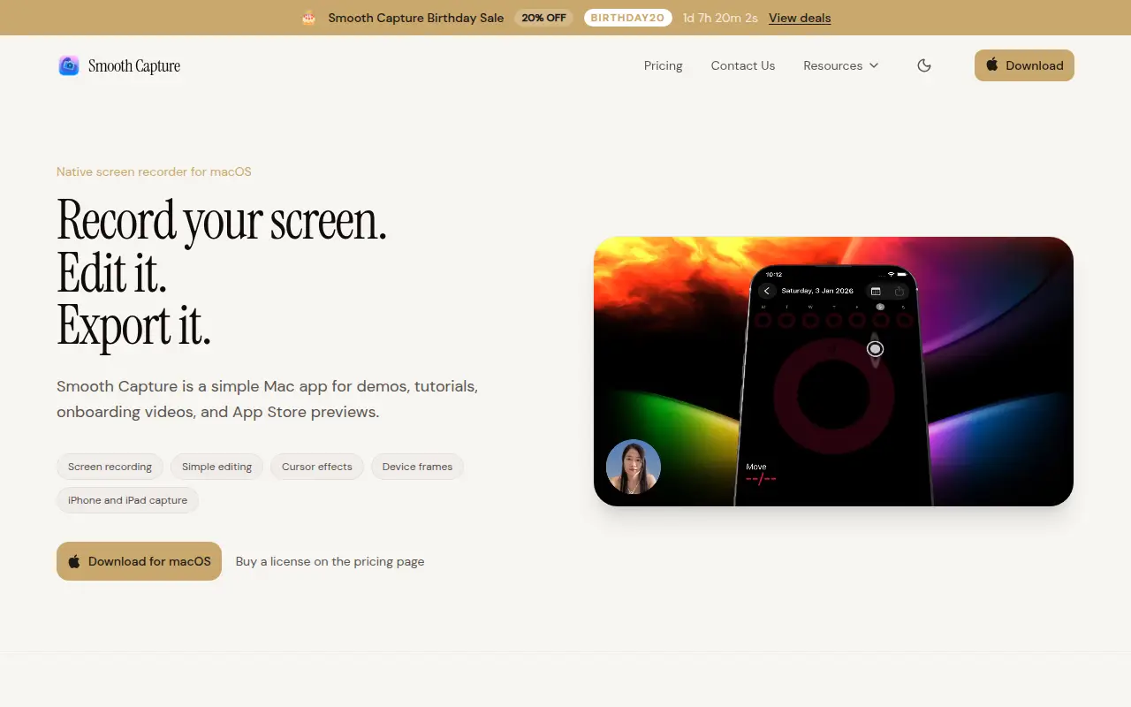Screen dimensions: 1131x707
Task: Toggle dark mode with the moon icon
Action: (924, 65)
